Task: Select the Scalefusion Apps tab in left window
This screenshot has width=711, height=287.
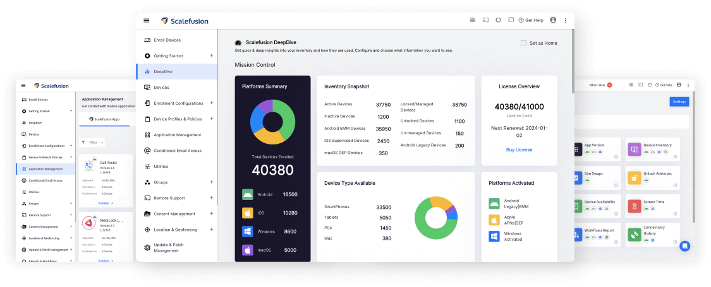Action: pos(104,119)
